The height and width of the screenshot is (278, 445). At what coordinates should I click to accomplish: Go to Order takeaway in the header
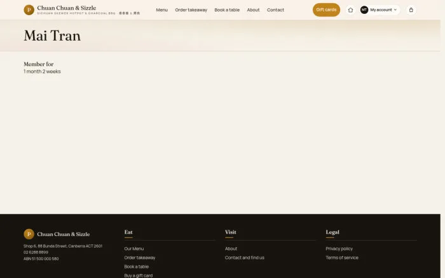pos(191,10)
